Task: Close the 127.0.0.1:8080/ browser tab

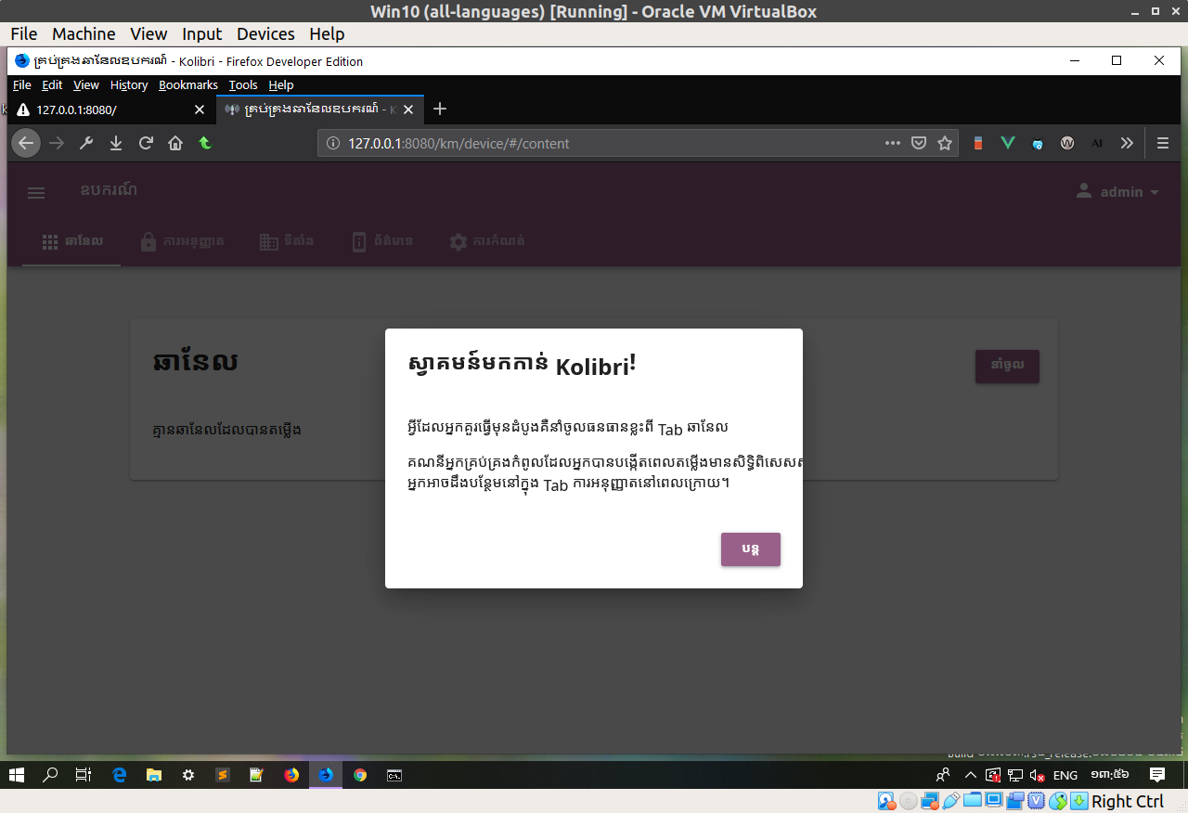Action: point(199,110)
